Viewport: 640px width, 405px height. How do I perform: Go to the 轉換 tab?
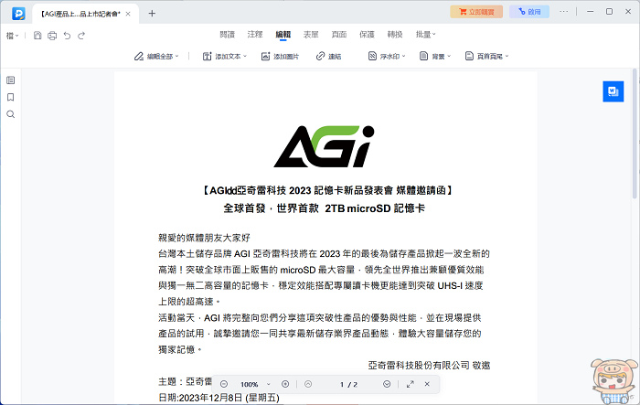395,35
